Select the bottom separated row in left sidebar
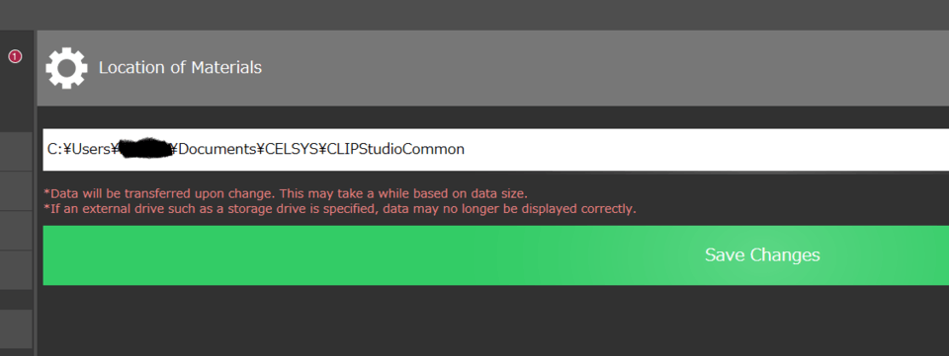949x356 pixels. click(x=17, y=328)
